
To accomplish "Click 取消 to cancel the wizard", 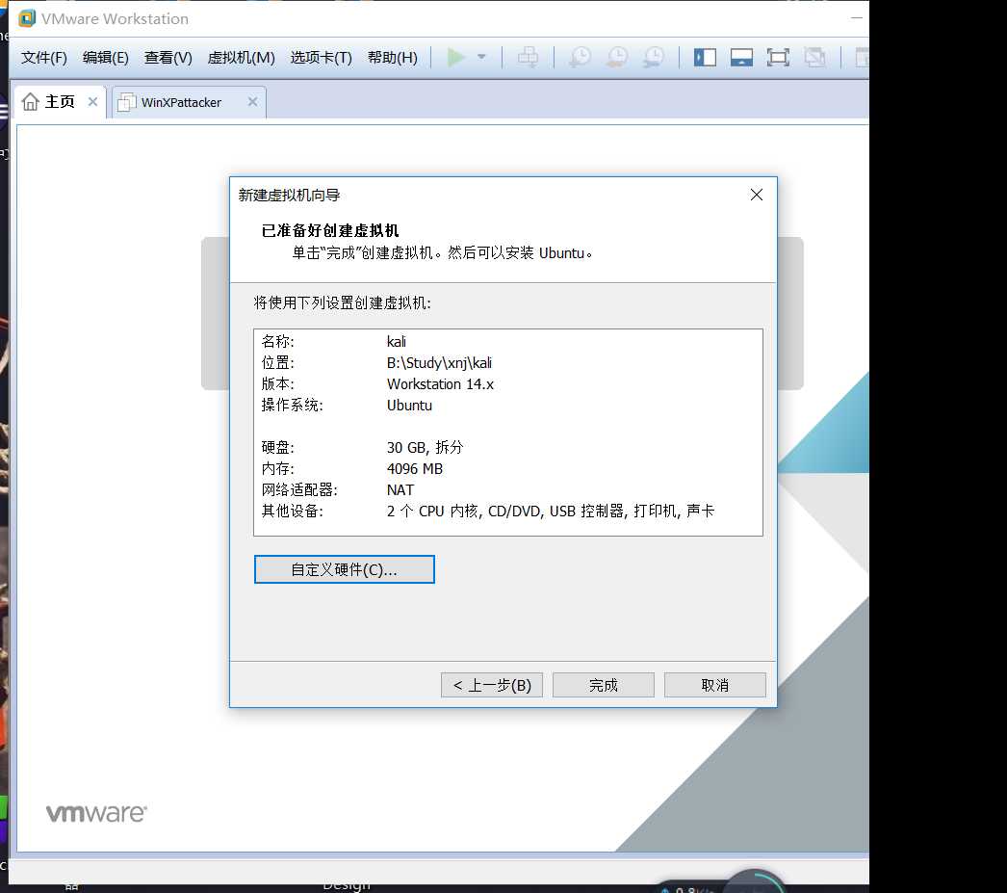I will pyautogui.click(x=714, y=685).
